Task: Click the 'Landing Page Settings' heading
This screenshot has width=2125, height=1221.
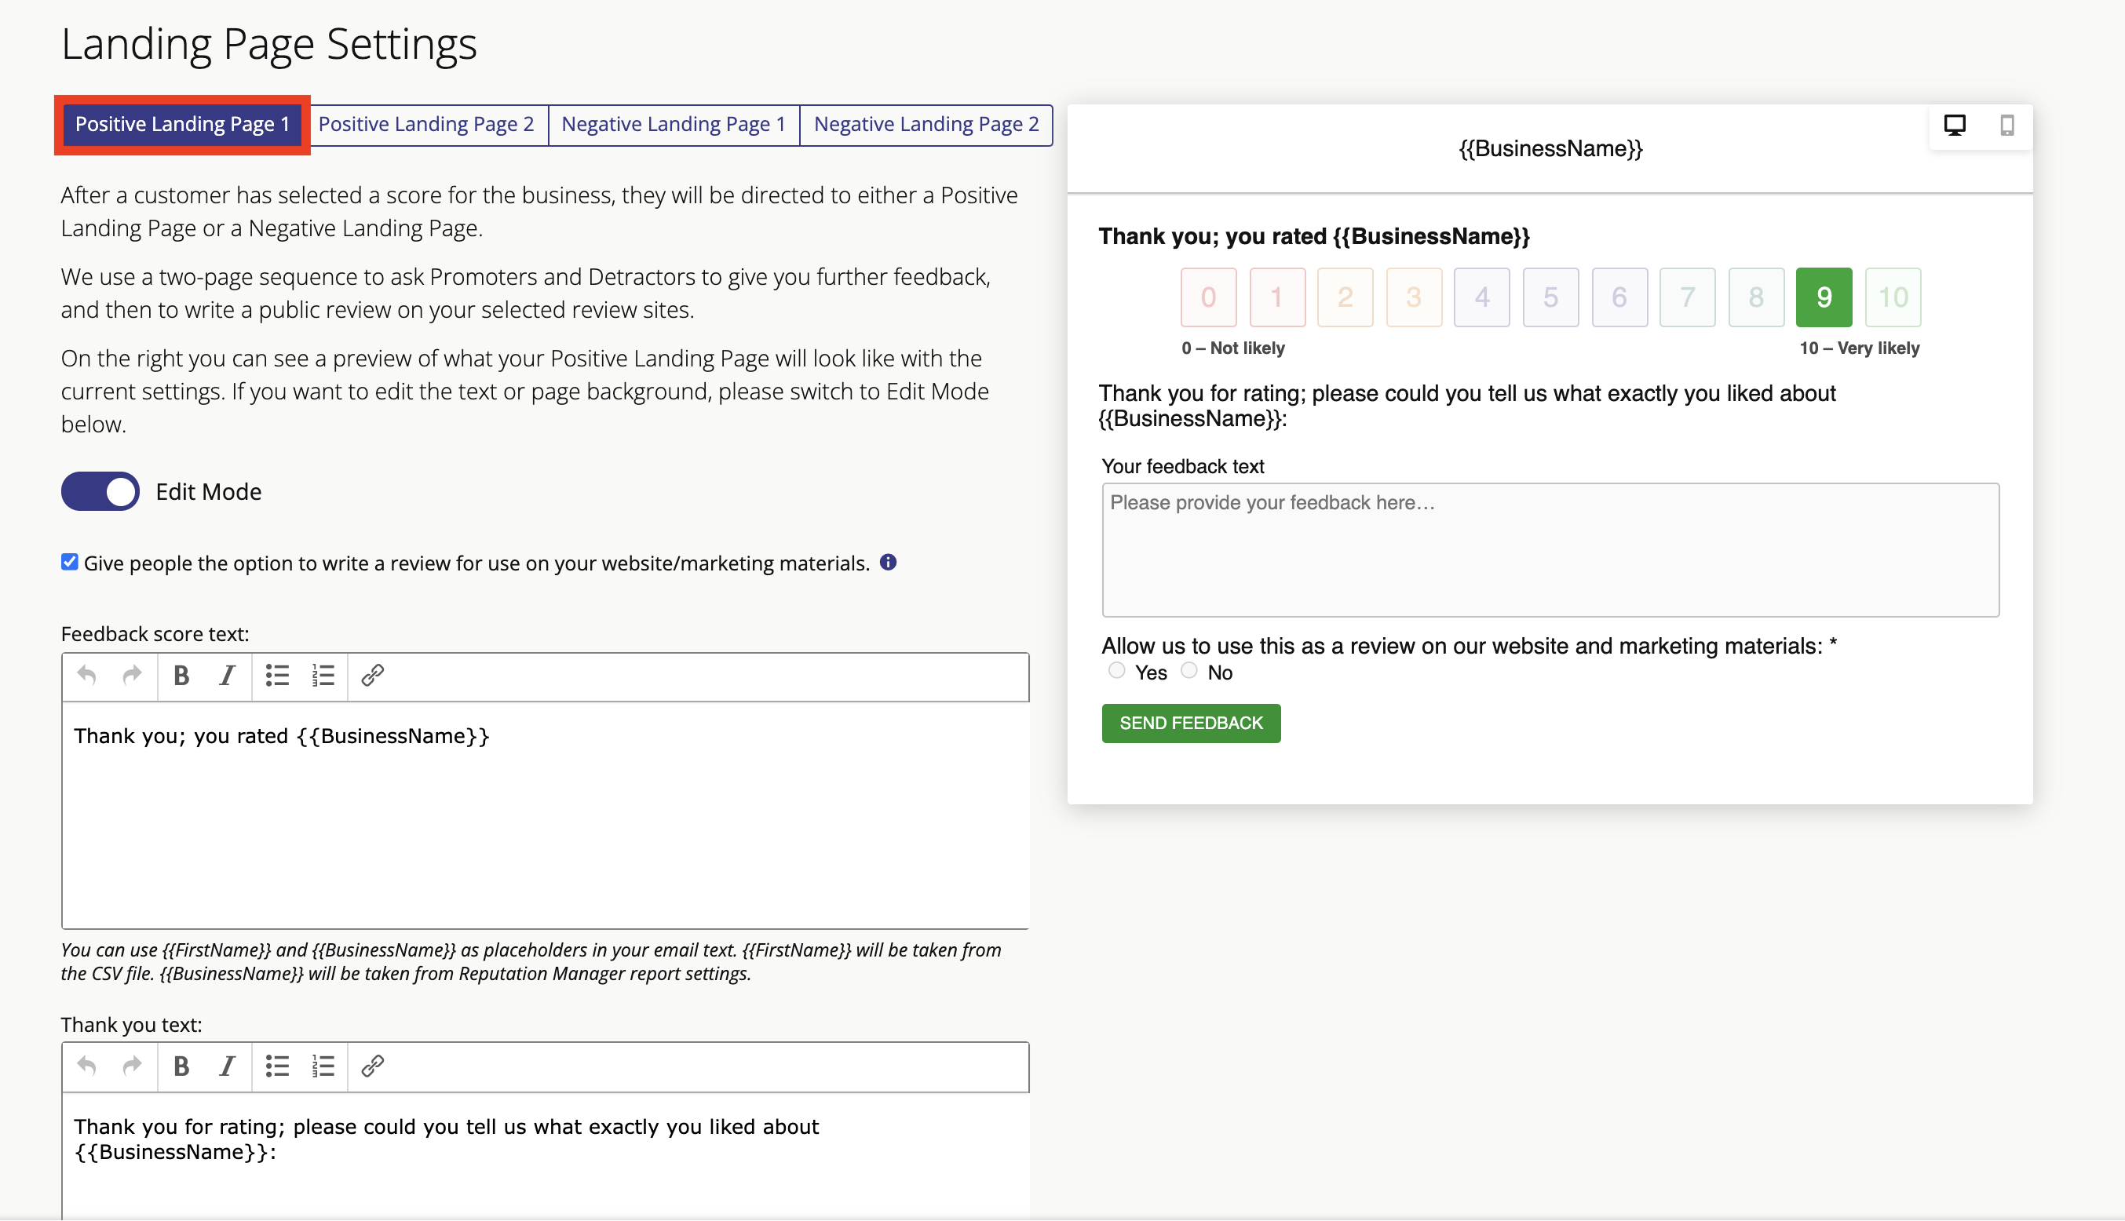Action: pos(269,44)
